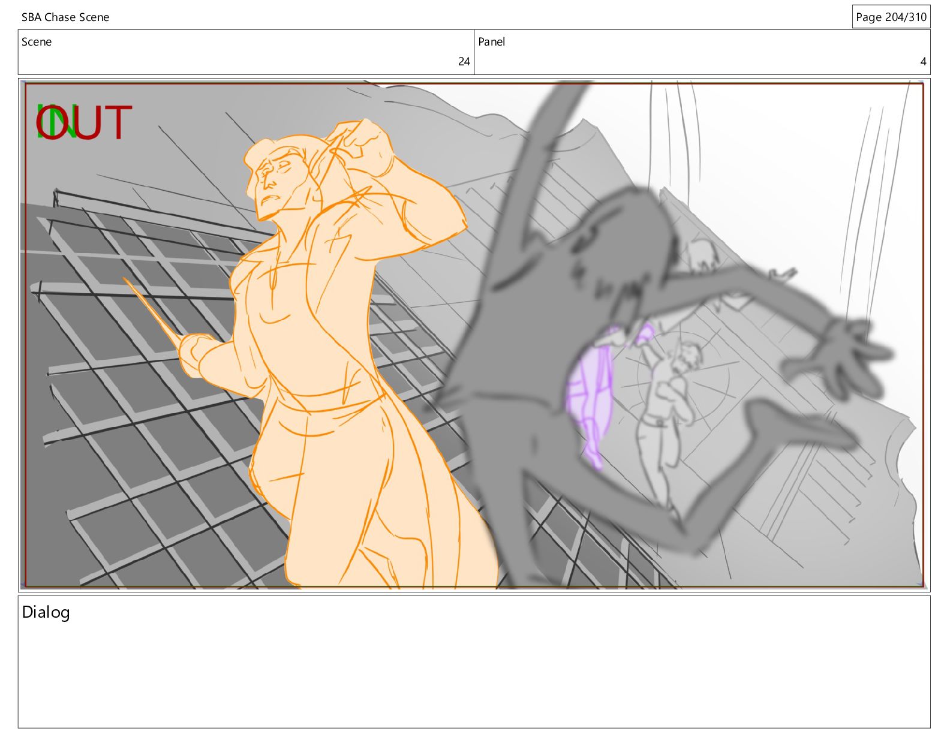This screenshot has width=950, height=734.
Task: Click the 'SBA Chase Scene' title text
Action: [x=65, y=17]
